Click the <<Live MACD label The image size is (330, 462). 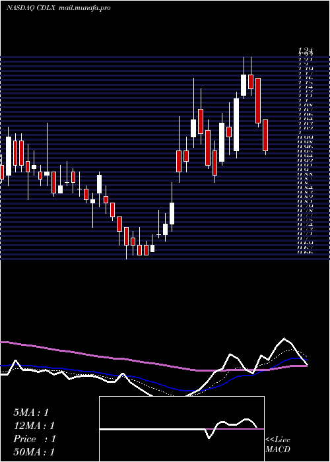pos(278,445)
